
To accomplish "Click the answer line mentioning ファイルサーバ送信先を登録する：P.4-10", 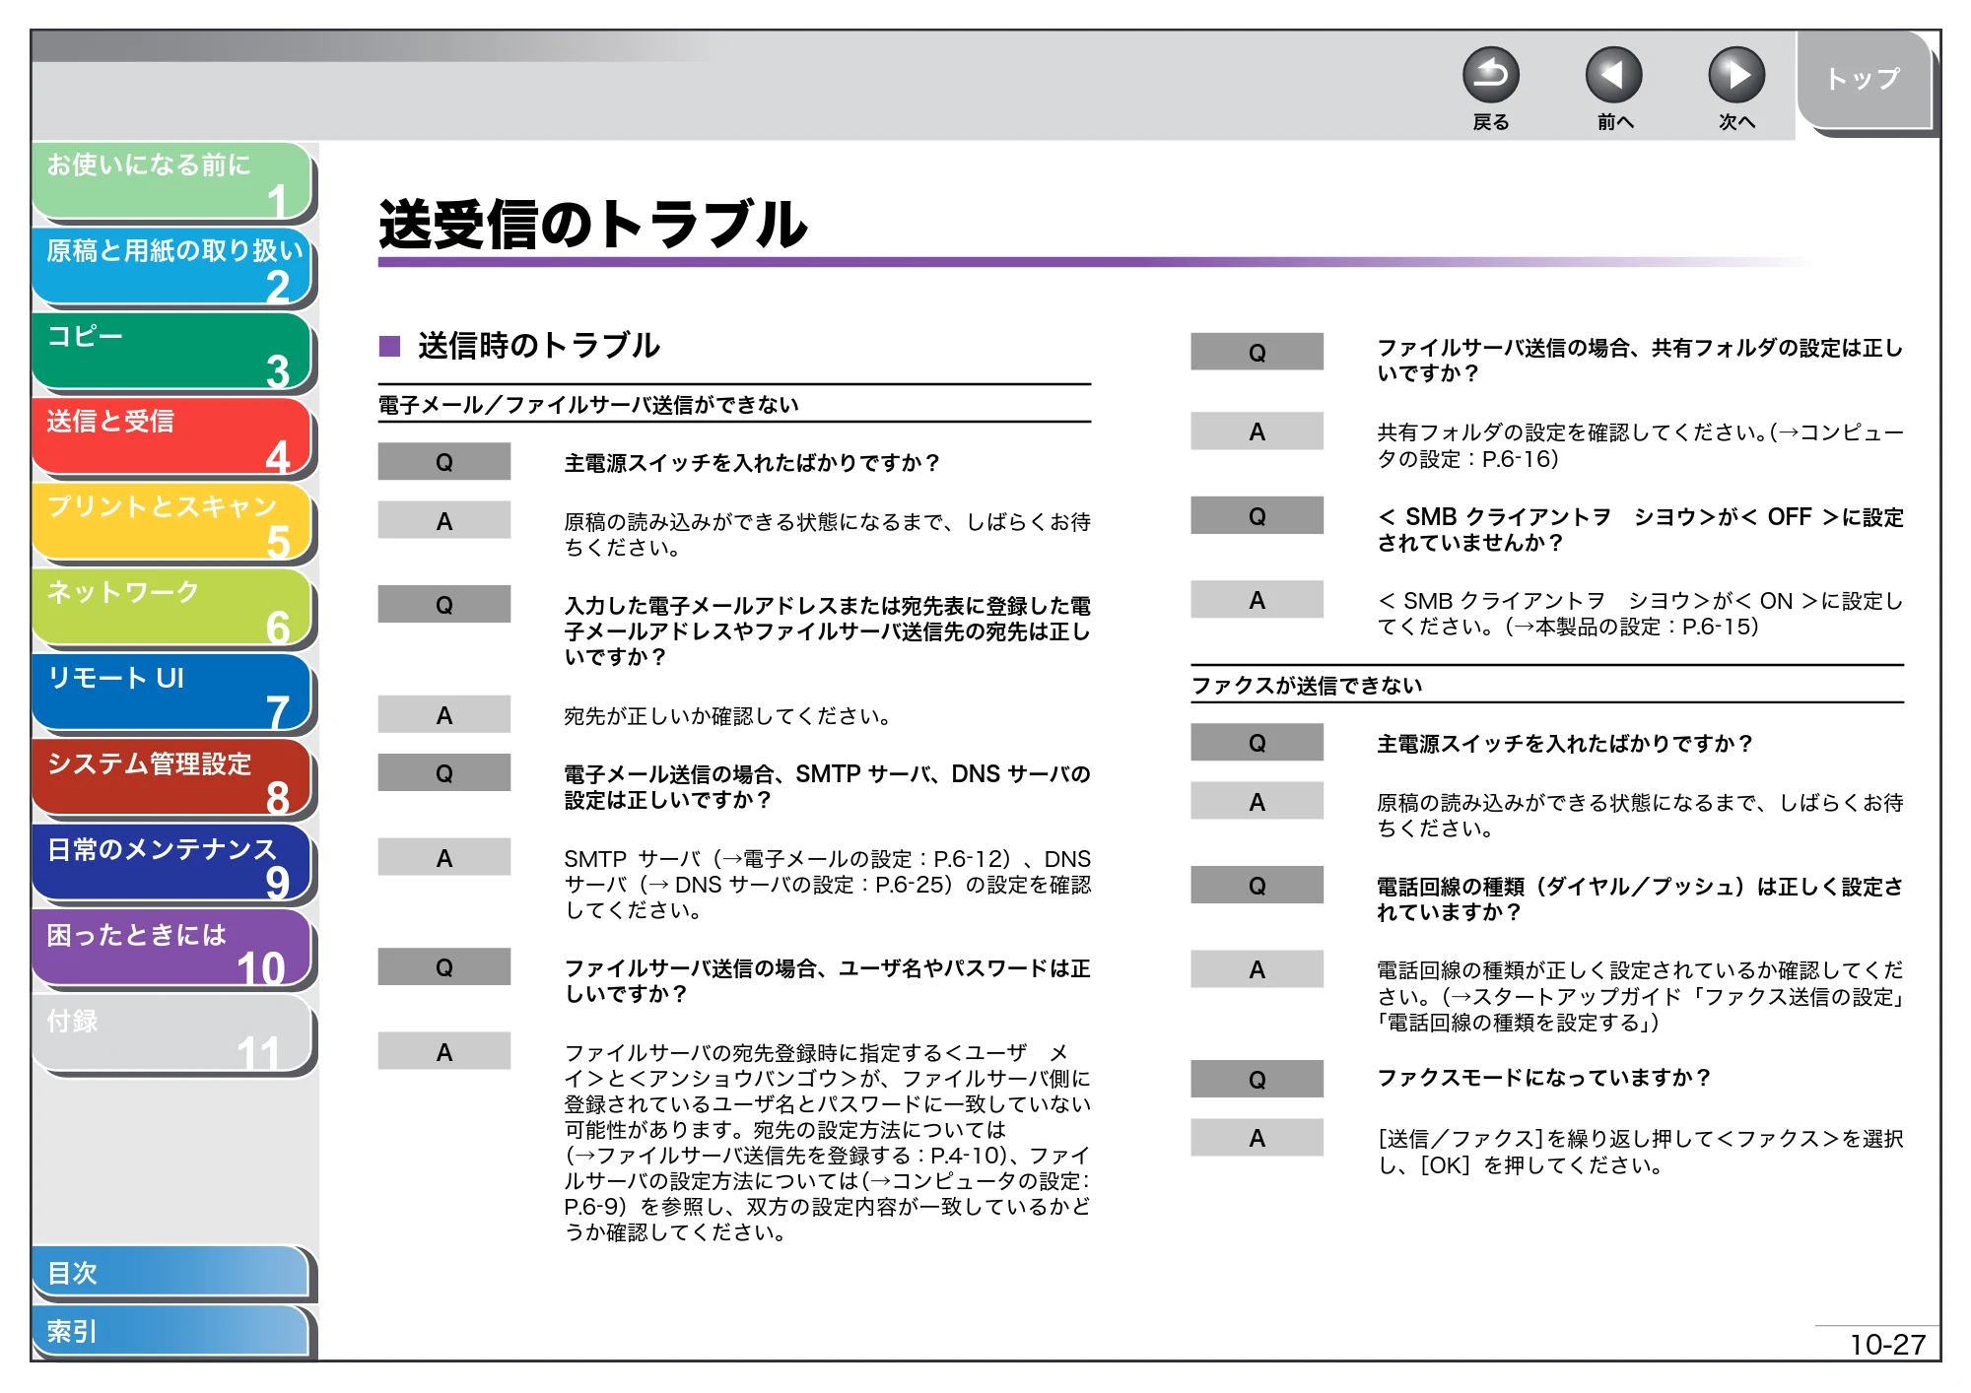I will [x=827, y=1156].
